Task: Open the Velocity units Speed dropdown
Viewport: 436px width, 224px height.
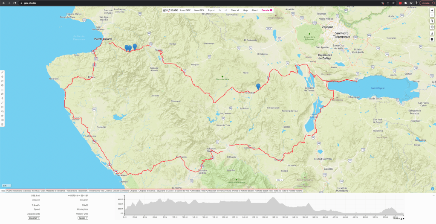Action: click(83, 218)
